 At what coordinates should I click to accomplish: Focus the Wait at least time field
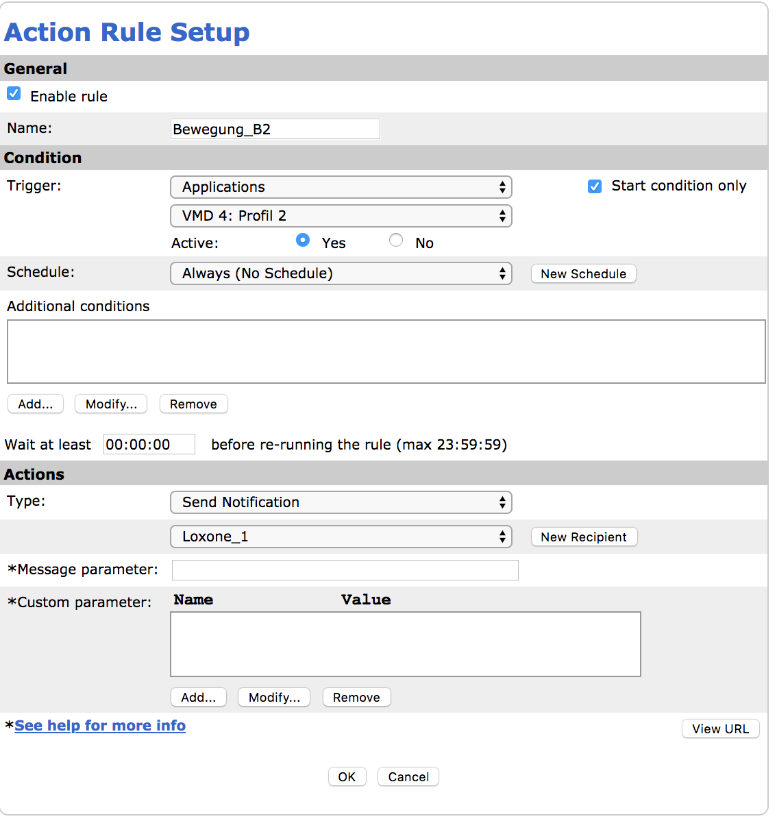(149, 445)
